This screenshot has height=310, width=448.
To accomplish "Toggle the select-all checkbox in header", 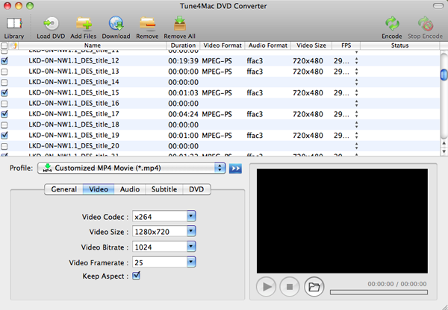I will (4, 45).
